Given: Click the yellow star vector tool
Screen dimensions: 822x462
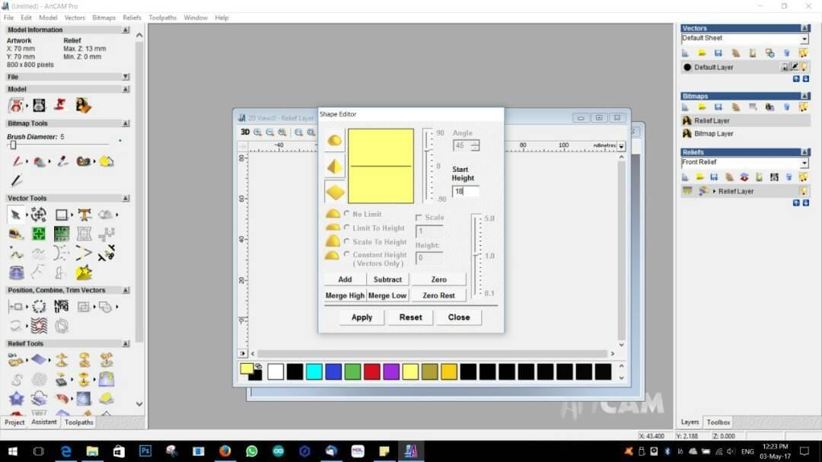Looking at the screenshot, I should click(x=84, y=272).
